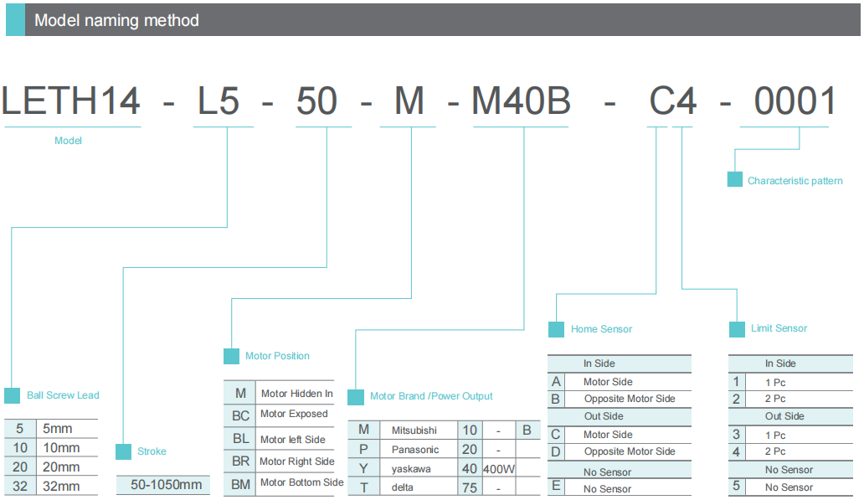
Task: Select the teal square next to Home Sensor
Action: click(x=556, y=329)
